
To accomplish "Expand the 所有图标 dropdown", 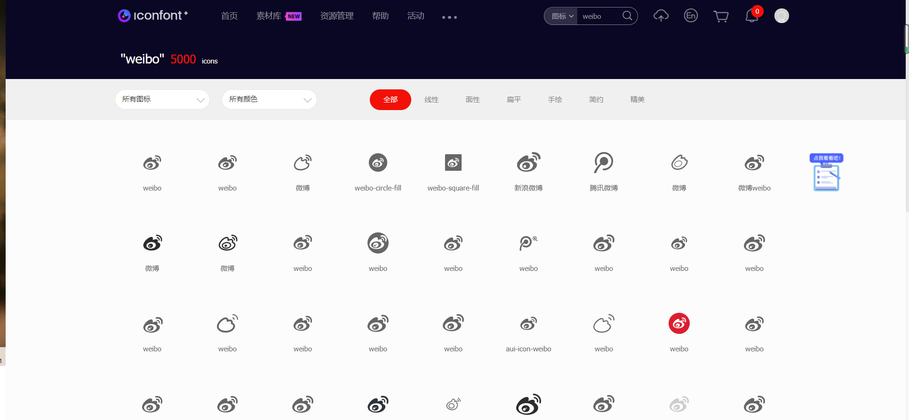I will pos(162,99).
